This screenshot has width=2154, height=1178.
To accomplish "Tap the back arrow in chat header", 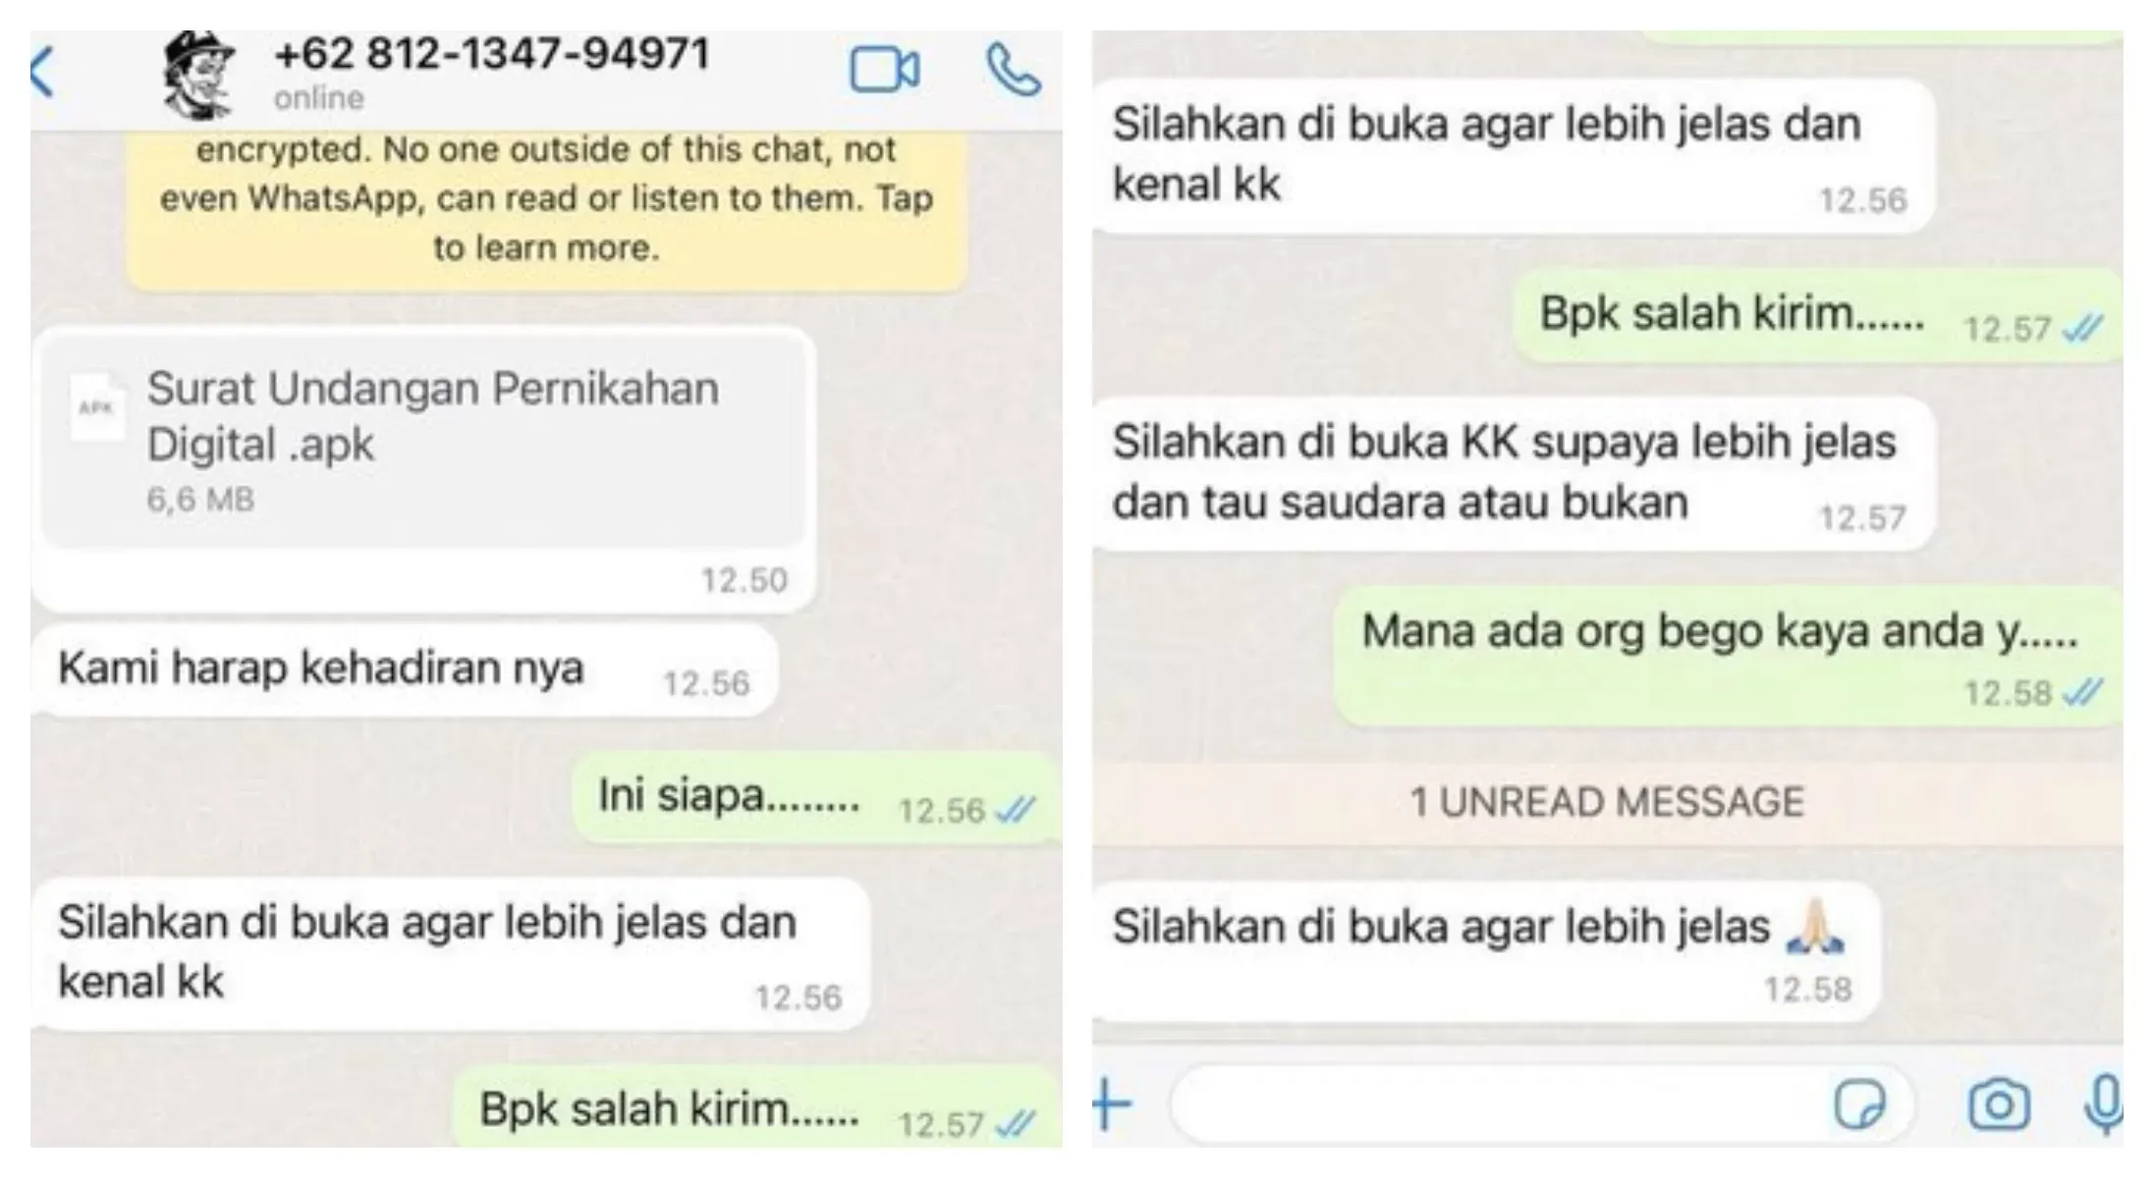I will point(42,72).
